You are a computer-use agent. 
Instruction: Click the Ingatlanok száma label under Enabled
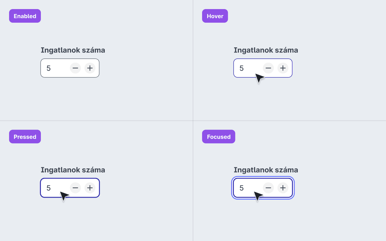(x=73, y=50)
